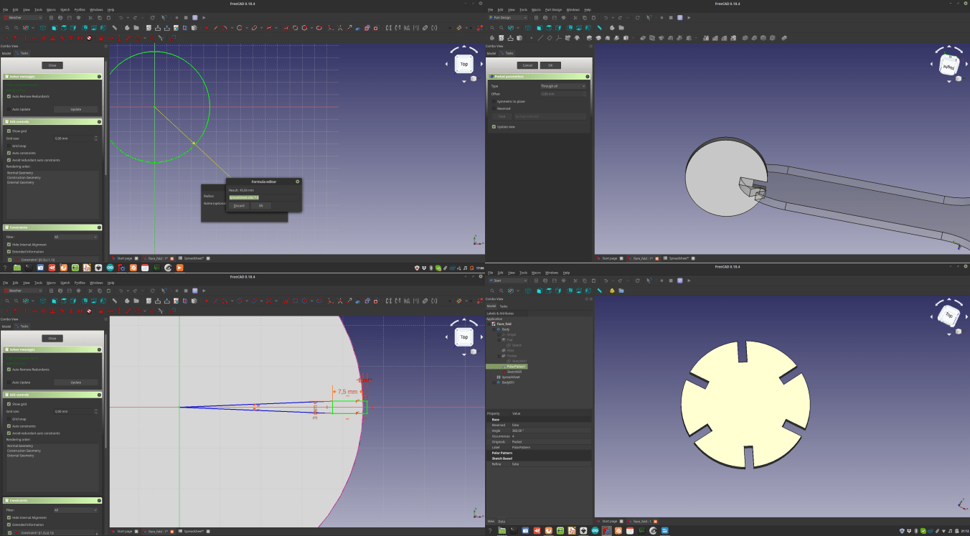
Task: Toggle Avoid redundant auto constraints, upper Sketcher window
Action: tap(9, 160)
